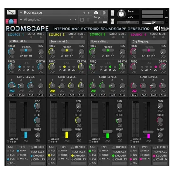174x174 pixels.
Task: Toggle Source 3 Mute
Action: (123, 37)
